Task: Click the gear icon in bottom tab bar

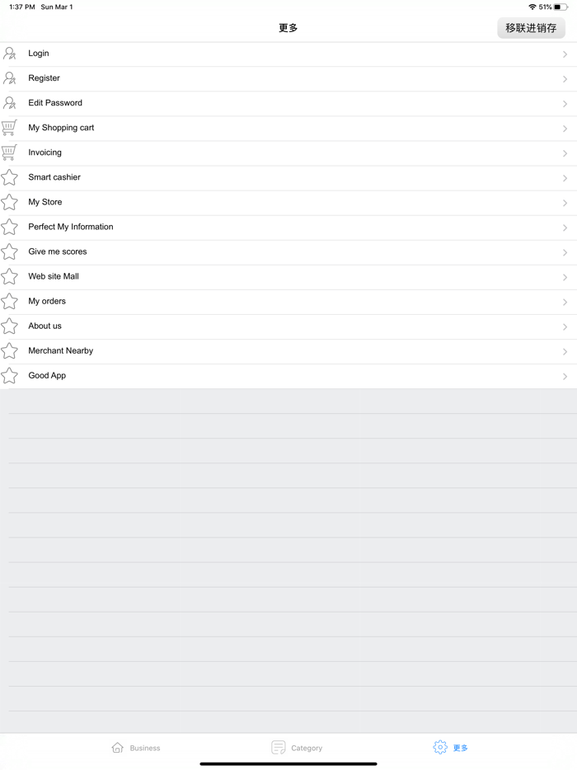Action: pos(440,748)
